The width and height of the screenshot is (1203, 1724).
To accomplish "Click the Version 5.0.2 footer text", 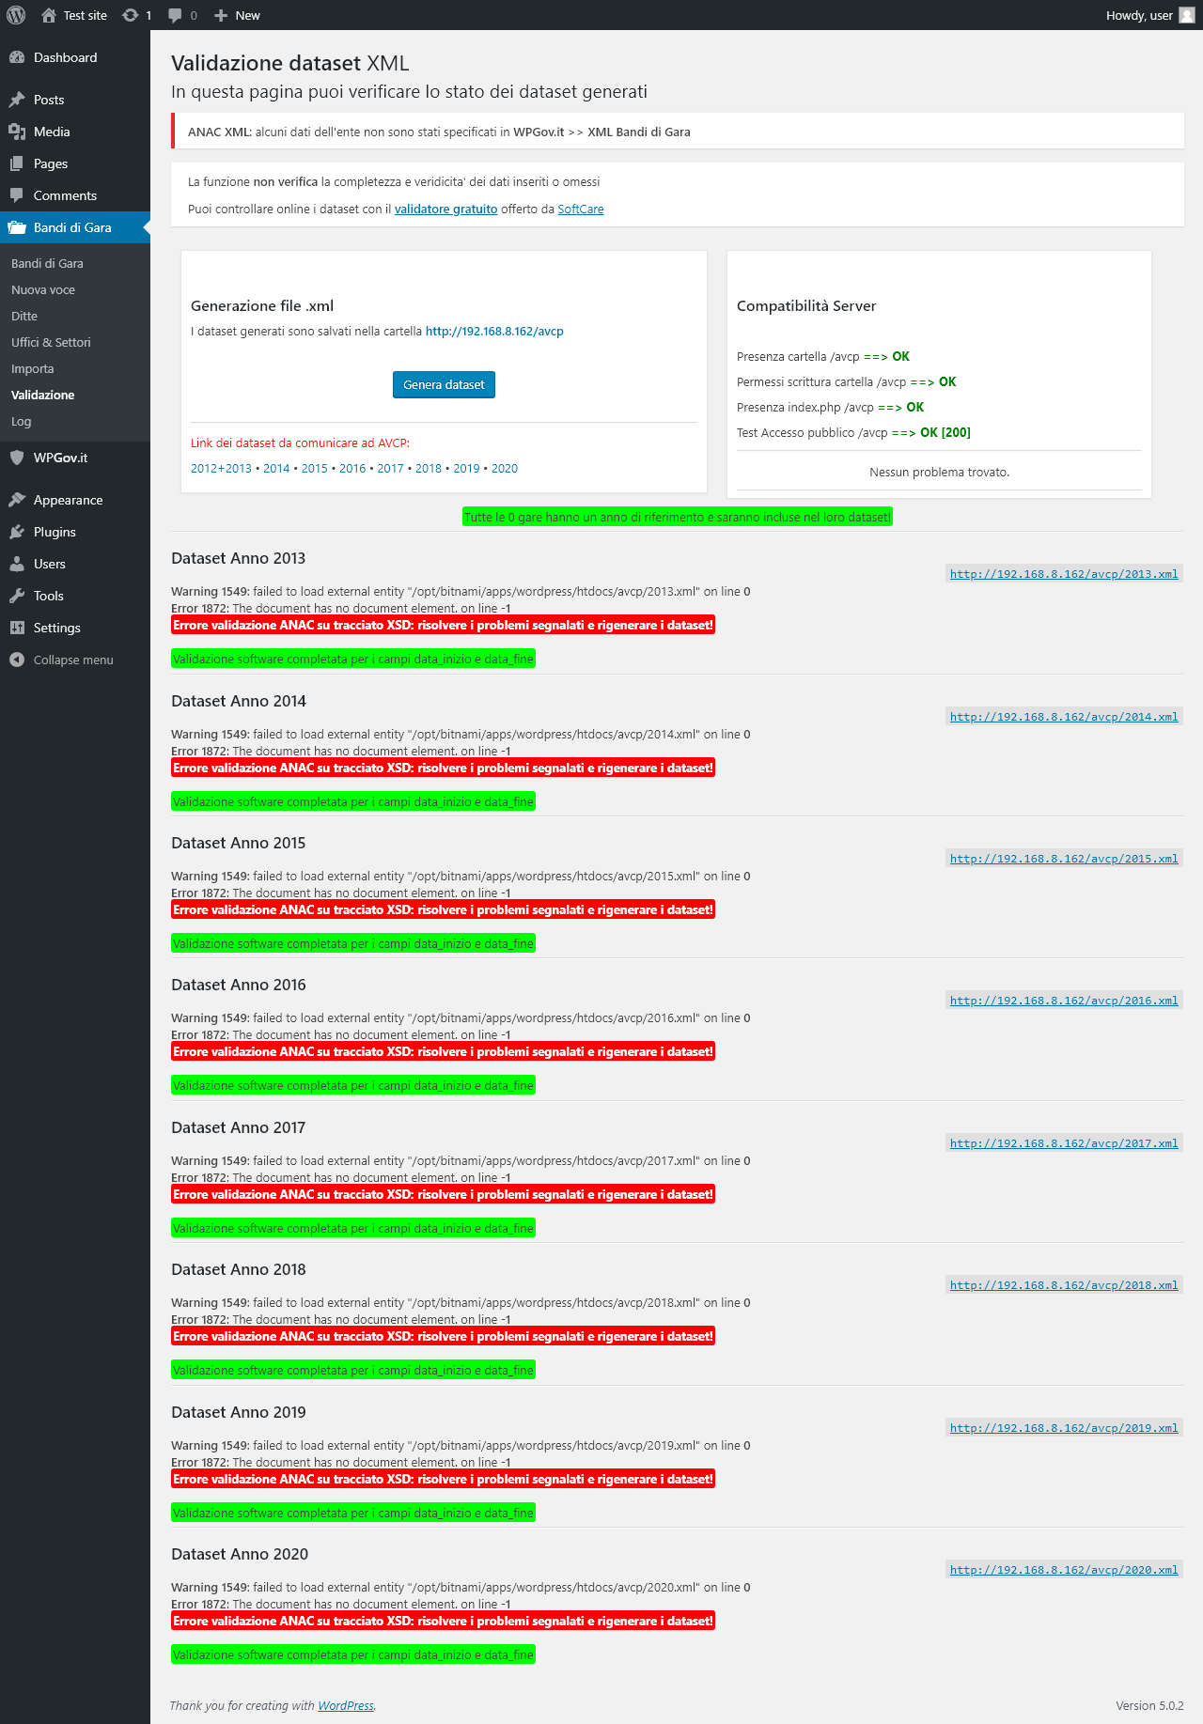I will tap(1149, 1706).
